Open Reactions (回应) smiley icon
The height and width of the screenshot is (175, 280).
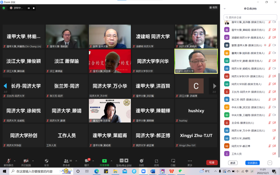pyautogui.click(x=141, y=161)
